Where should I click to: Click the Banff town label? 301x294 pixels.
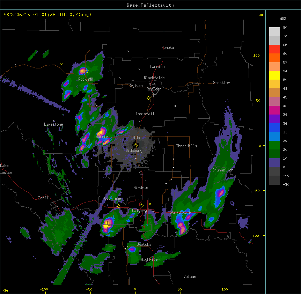43,198
